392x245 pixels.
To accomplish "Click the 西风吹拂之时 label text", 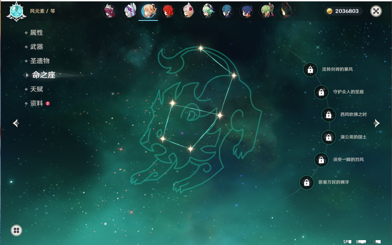I will click(x=354, y=114).
